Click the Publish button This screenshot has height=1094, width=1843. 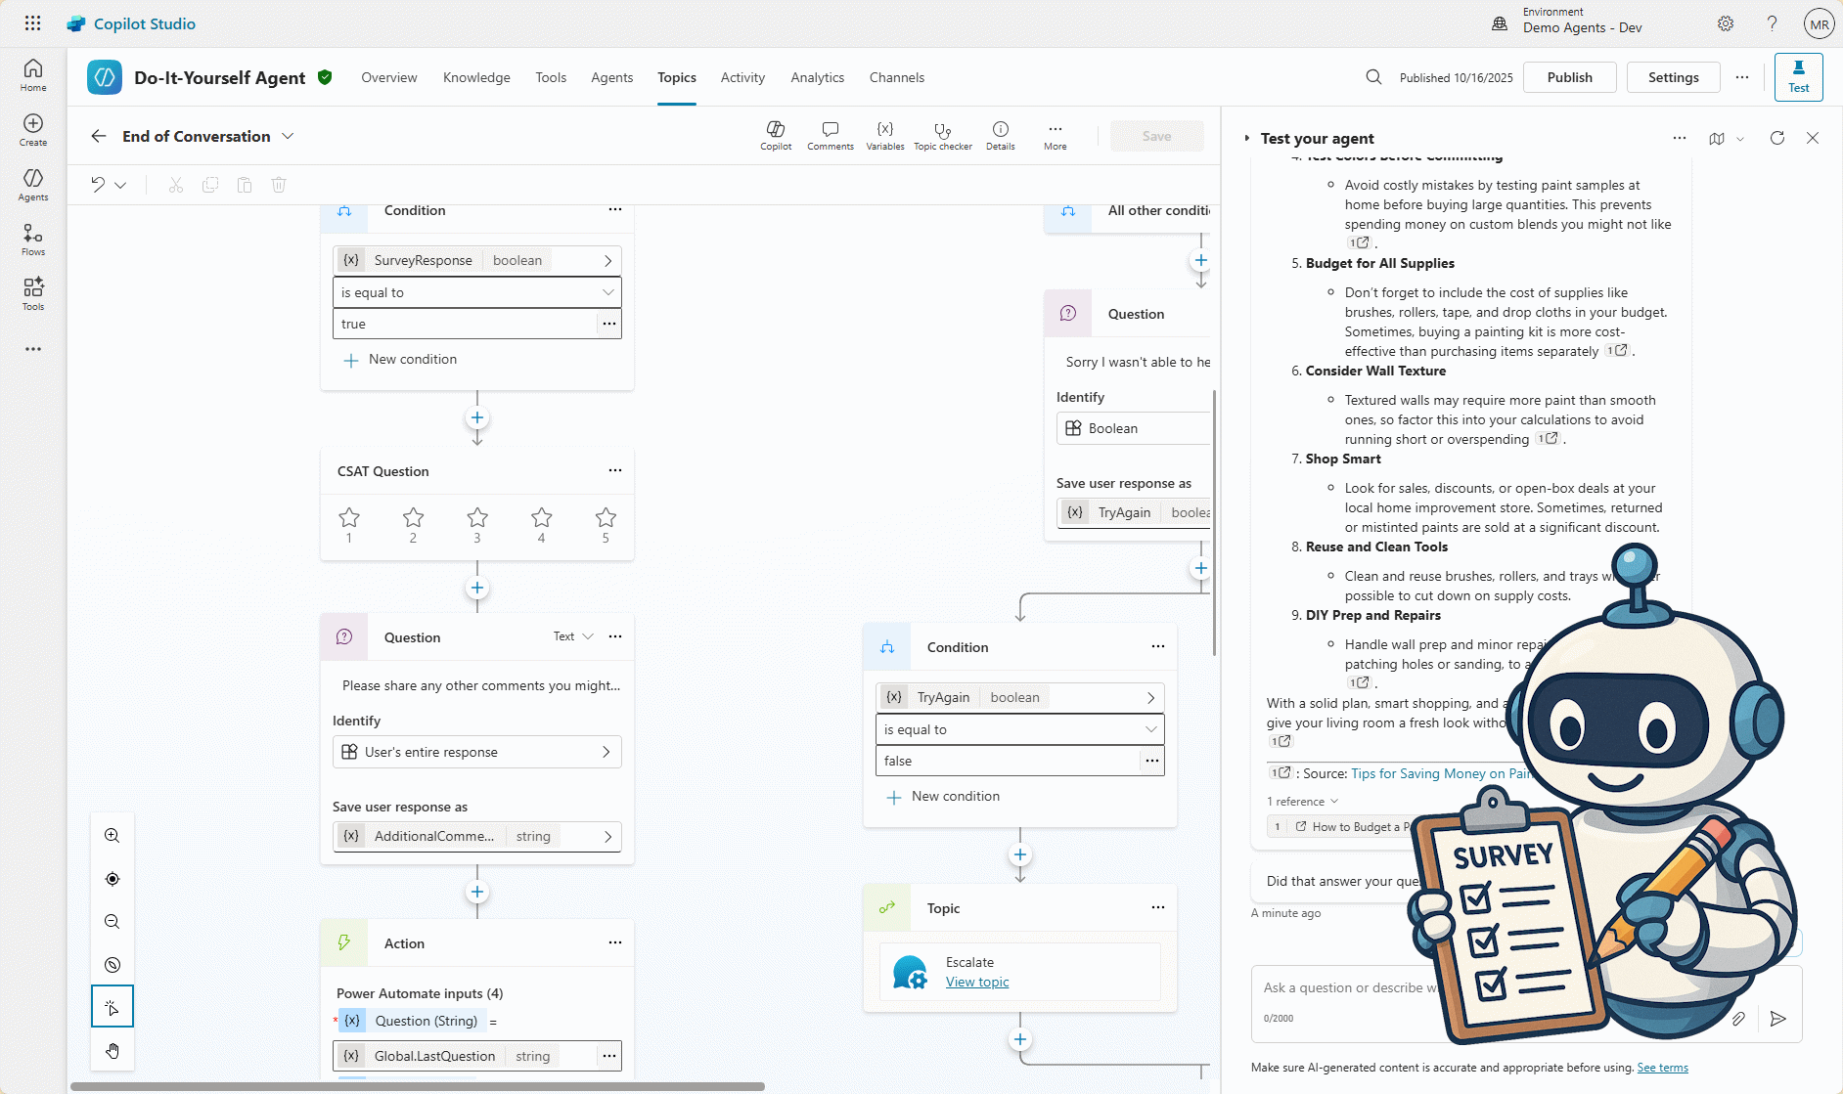pos(1569,76)
